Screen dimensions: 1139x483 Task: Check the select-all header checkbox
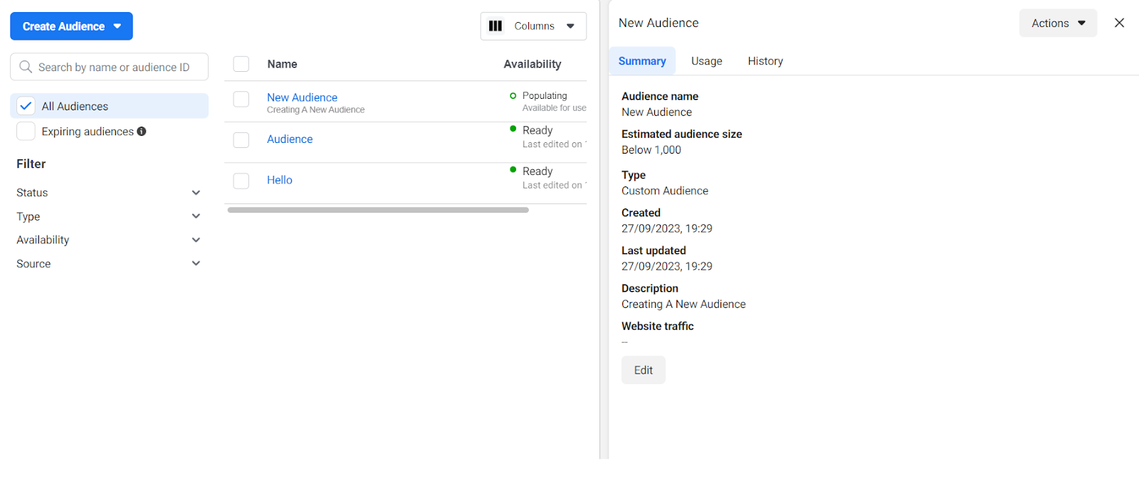pyautogui.click(x=241, y=64)
